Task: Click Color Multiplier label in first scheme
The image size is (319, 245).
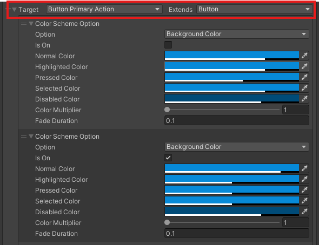Action: (58, 110)
